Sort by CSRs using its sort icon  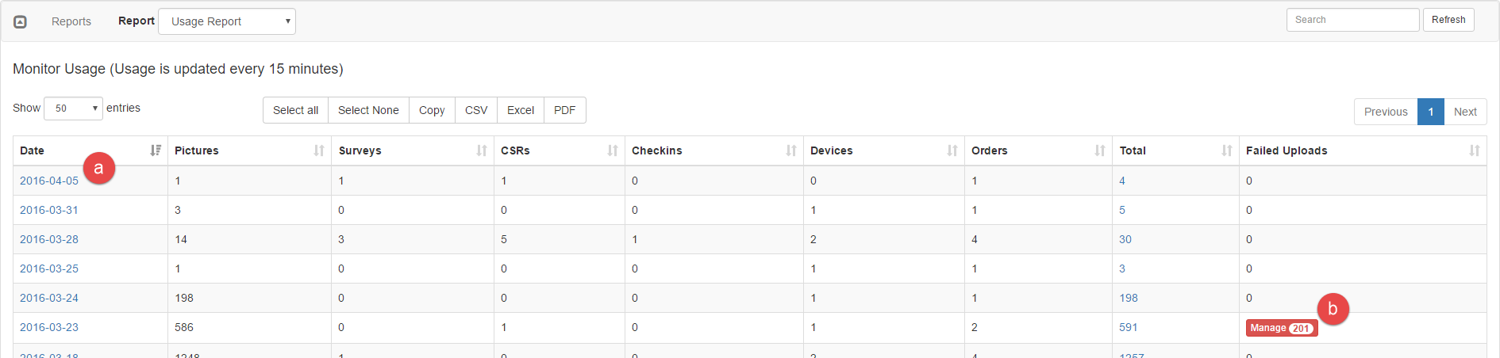pyautogui.click(x=613, y=150)
